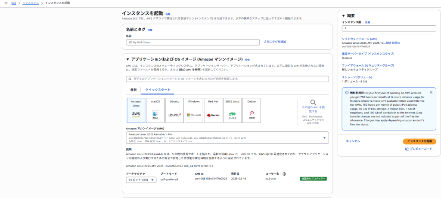Click the インスタンスを起動 orange button

point(419,141)
